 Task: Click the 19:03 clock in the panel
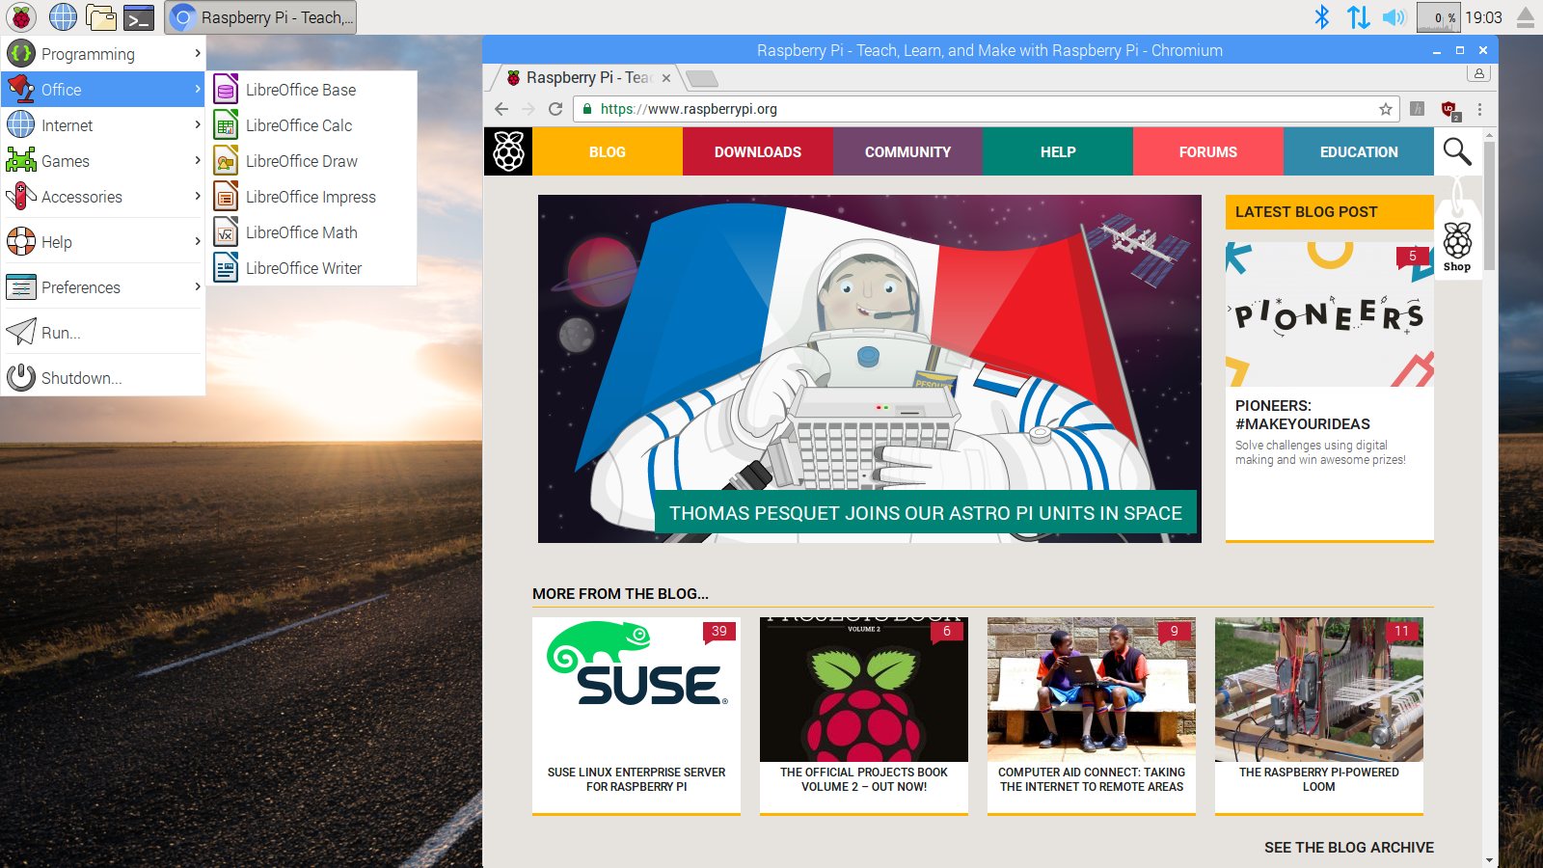point(1483,17)
